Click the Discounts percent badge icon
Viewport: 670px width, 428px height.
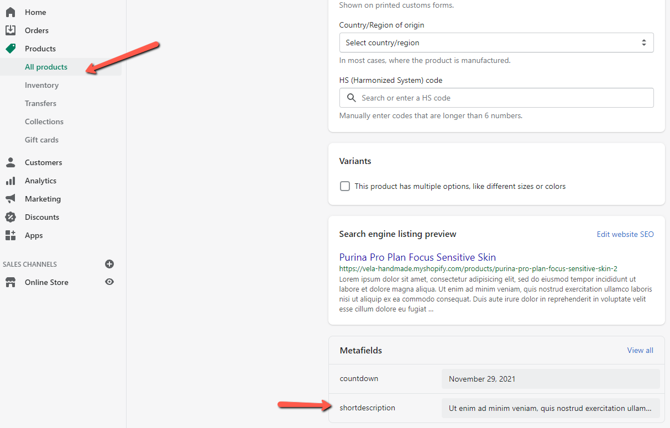coord(11,217)
